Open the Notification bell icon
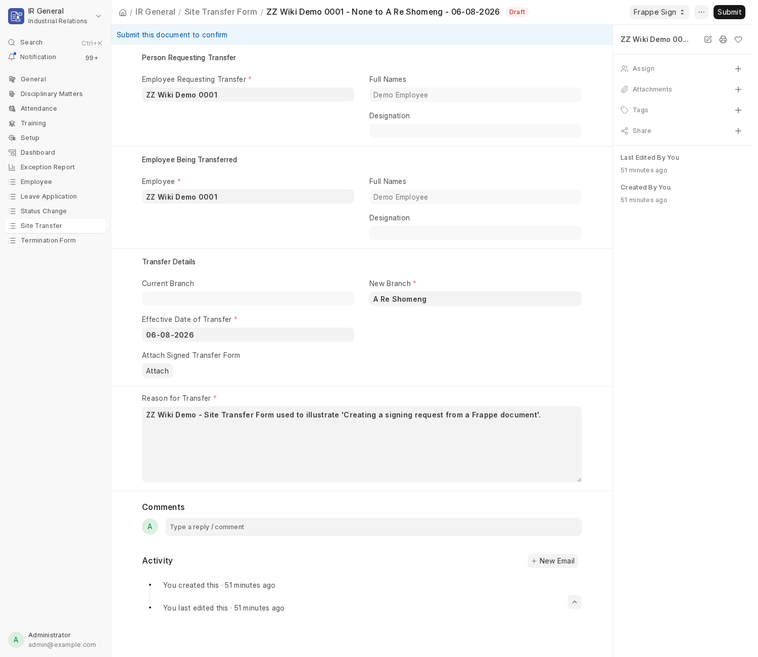Screen dimensions: 758x657 (12, 57)
